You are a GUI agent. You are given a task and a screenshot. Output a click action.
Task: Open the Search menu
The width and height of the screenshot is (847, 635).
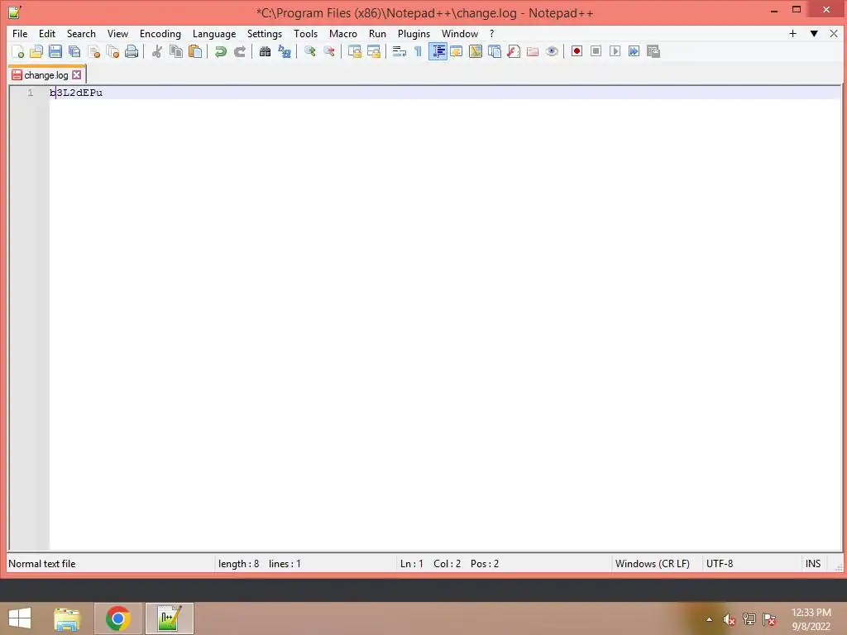point(81,33)
